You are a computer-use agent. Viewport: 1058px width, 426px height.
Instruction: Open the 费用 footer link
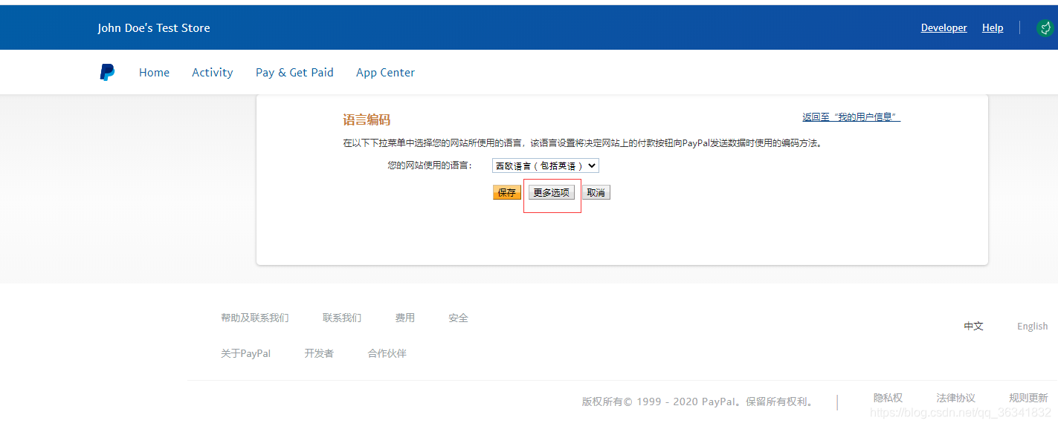(405, 318)
